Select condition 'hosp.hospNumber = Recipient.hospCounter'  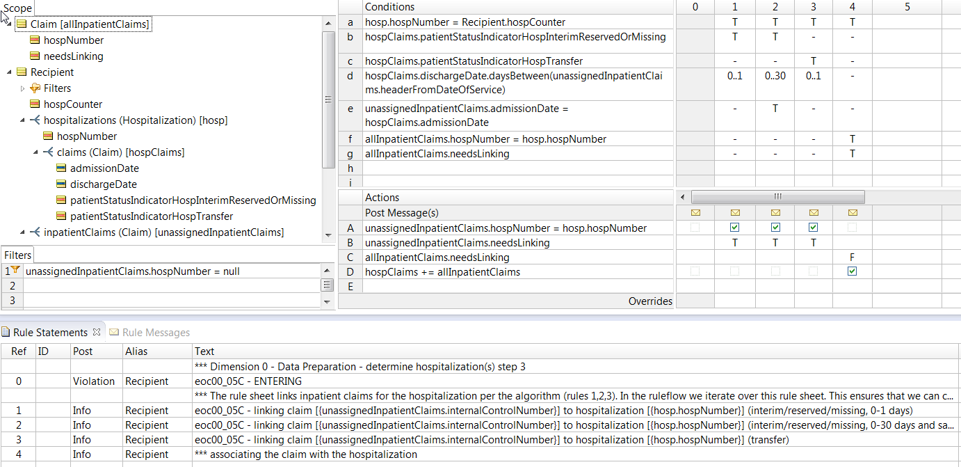pos(518,22)
